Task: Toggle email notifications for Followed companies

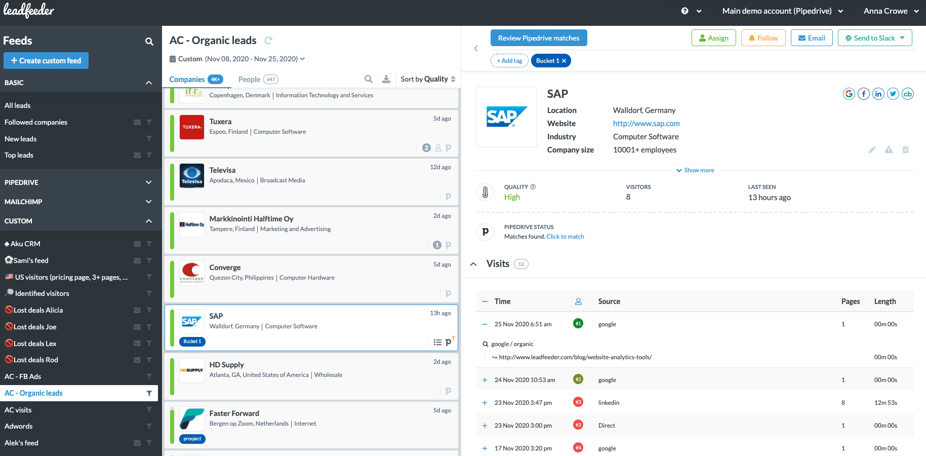Action: [137, 122]
